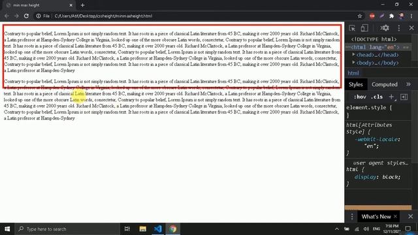Image resolution: width=418 pixels, height=235 pixels.
Task: Show hidden system tray icons
Action: (x=337, y=229)
